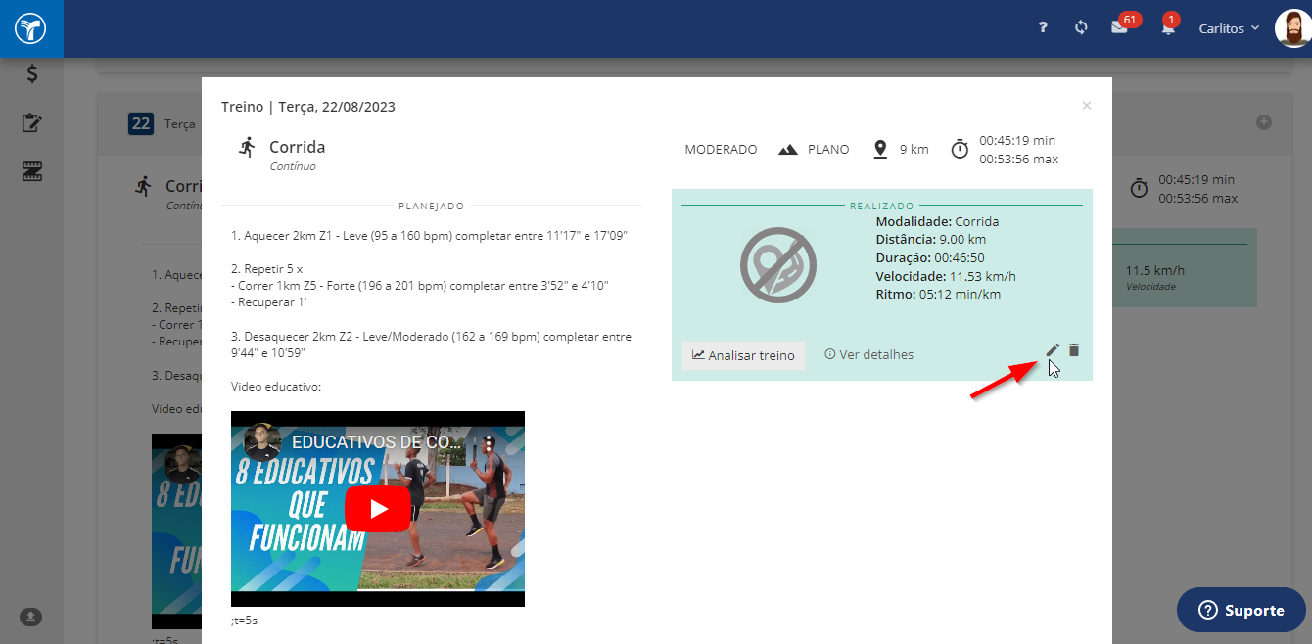Play the Educativos de corrida YouTube video

pyautogui.click(x=378, y=509)
